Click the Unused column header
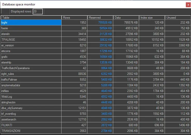This screenshot has height=135, width=191. (178, 18)
